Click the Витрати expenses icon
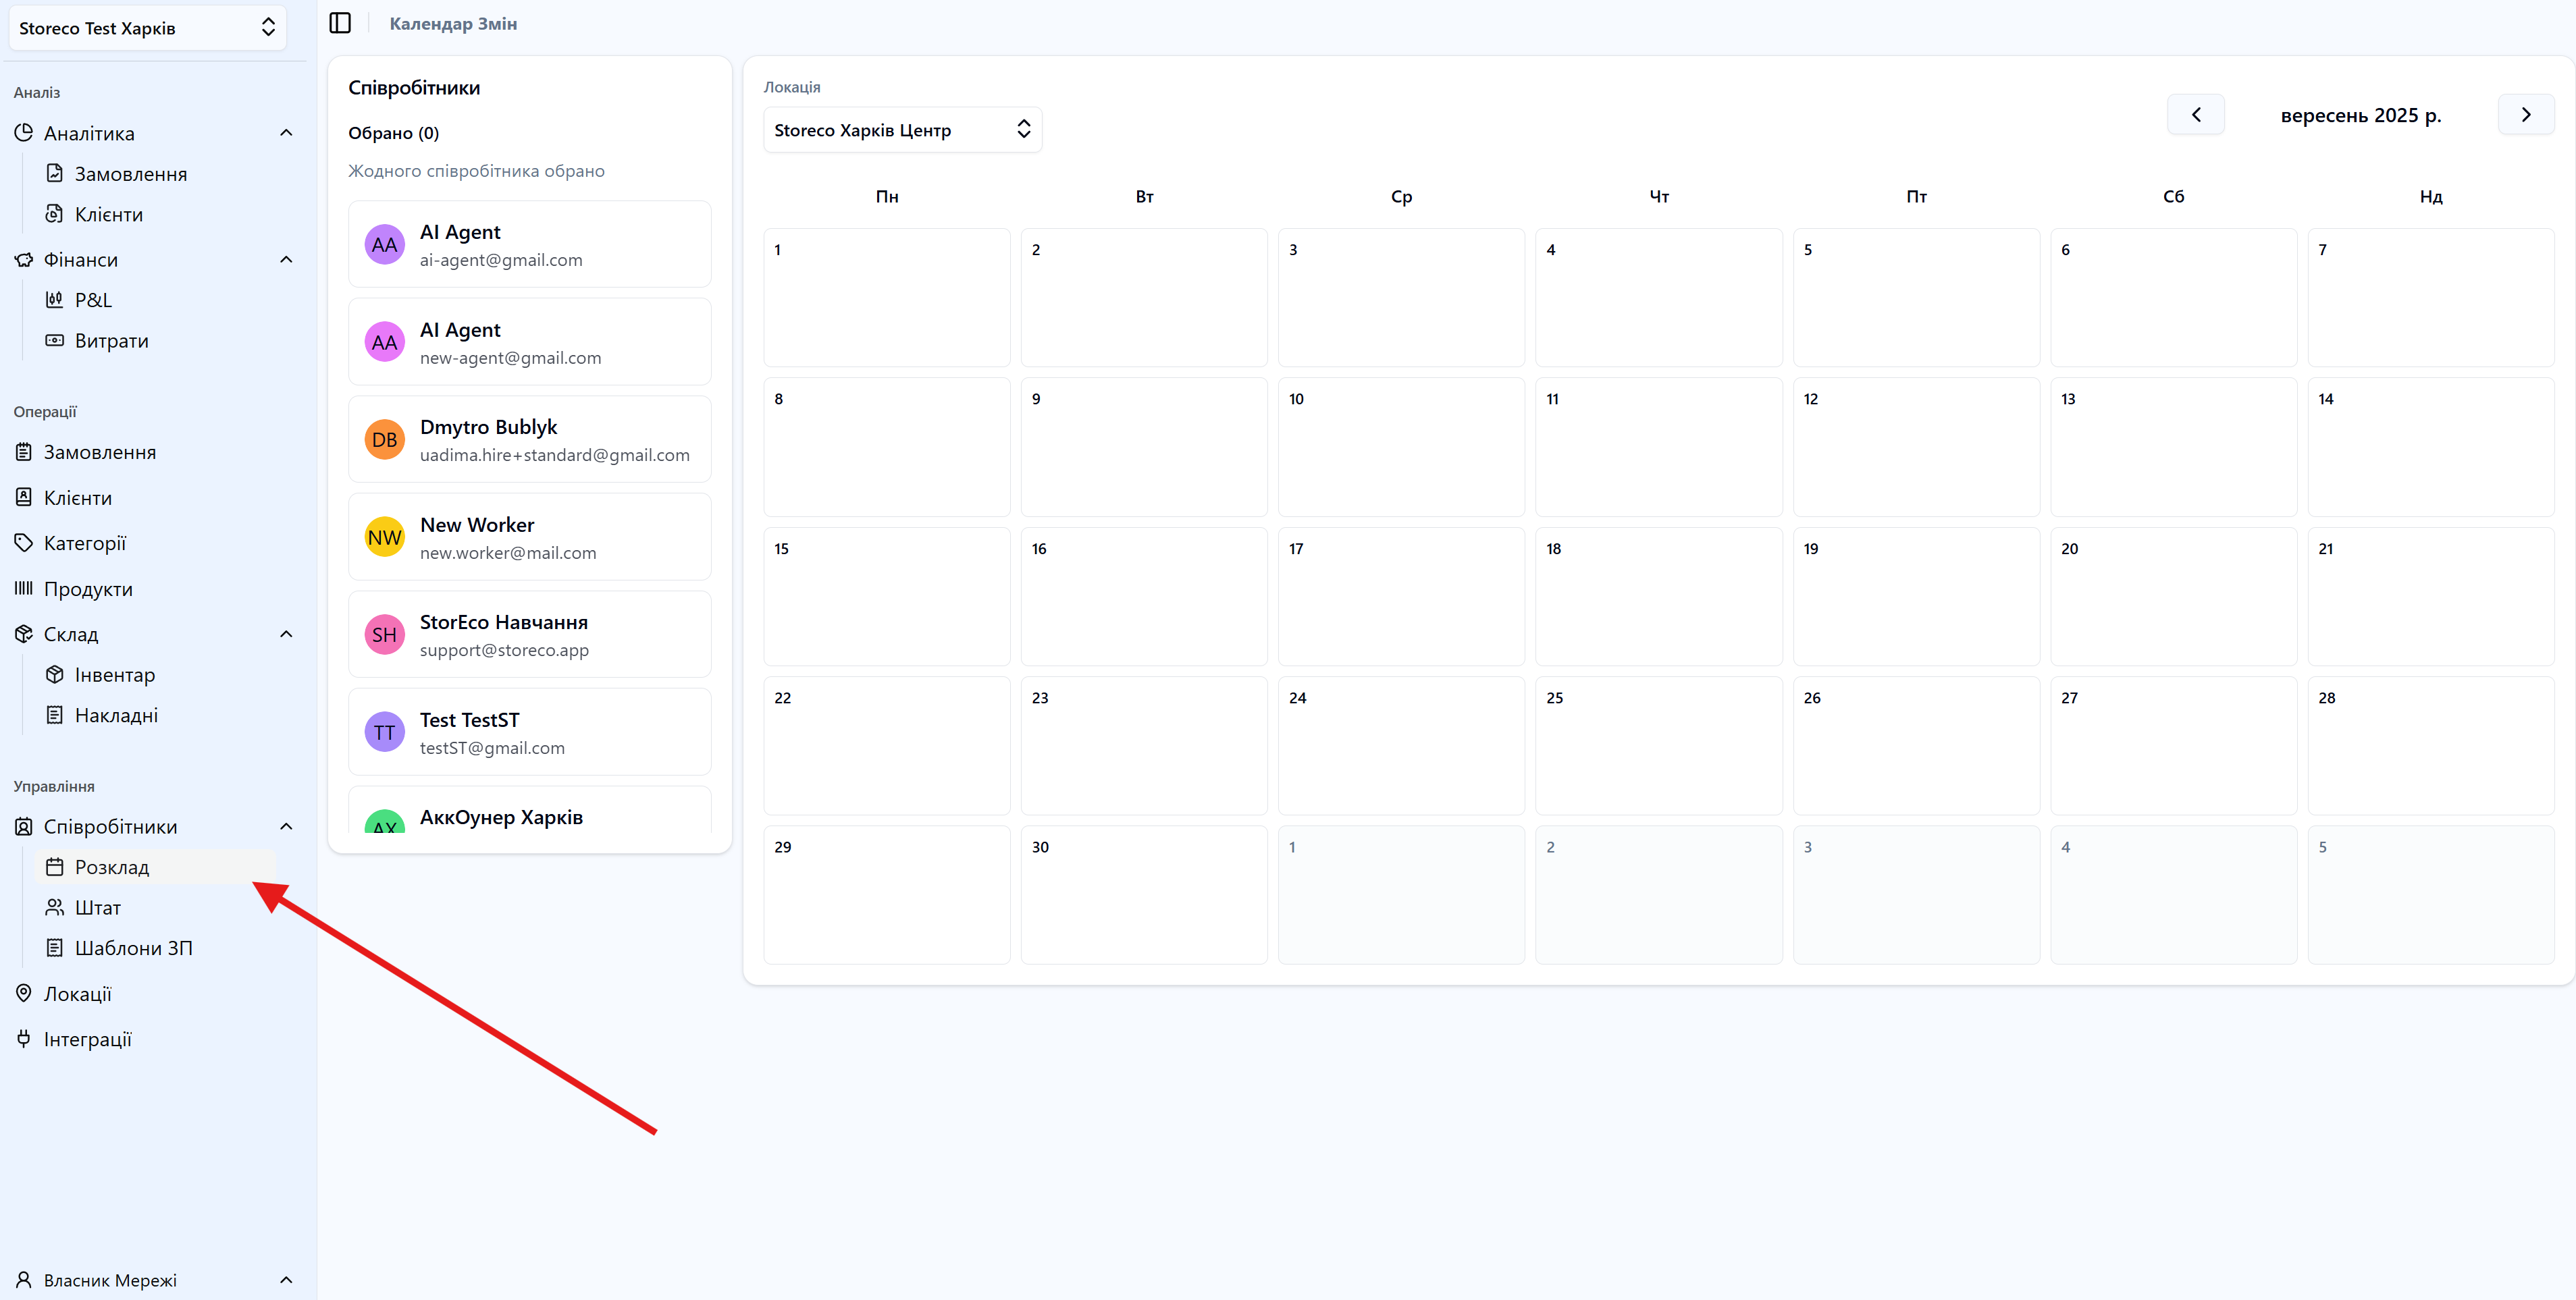This screenshot has height=1300, width=2576. (54, 341)
